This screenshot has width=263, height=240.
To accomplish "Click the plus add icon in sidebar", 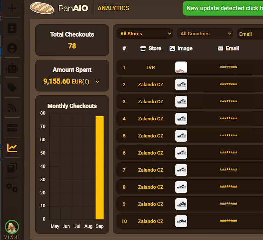I will pyautogui.click(x=12, y=8).
